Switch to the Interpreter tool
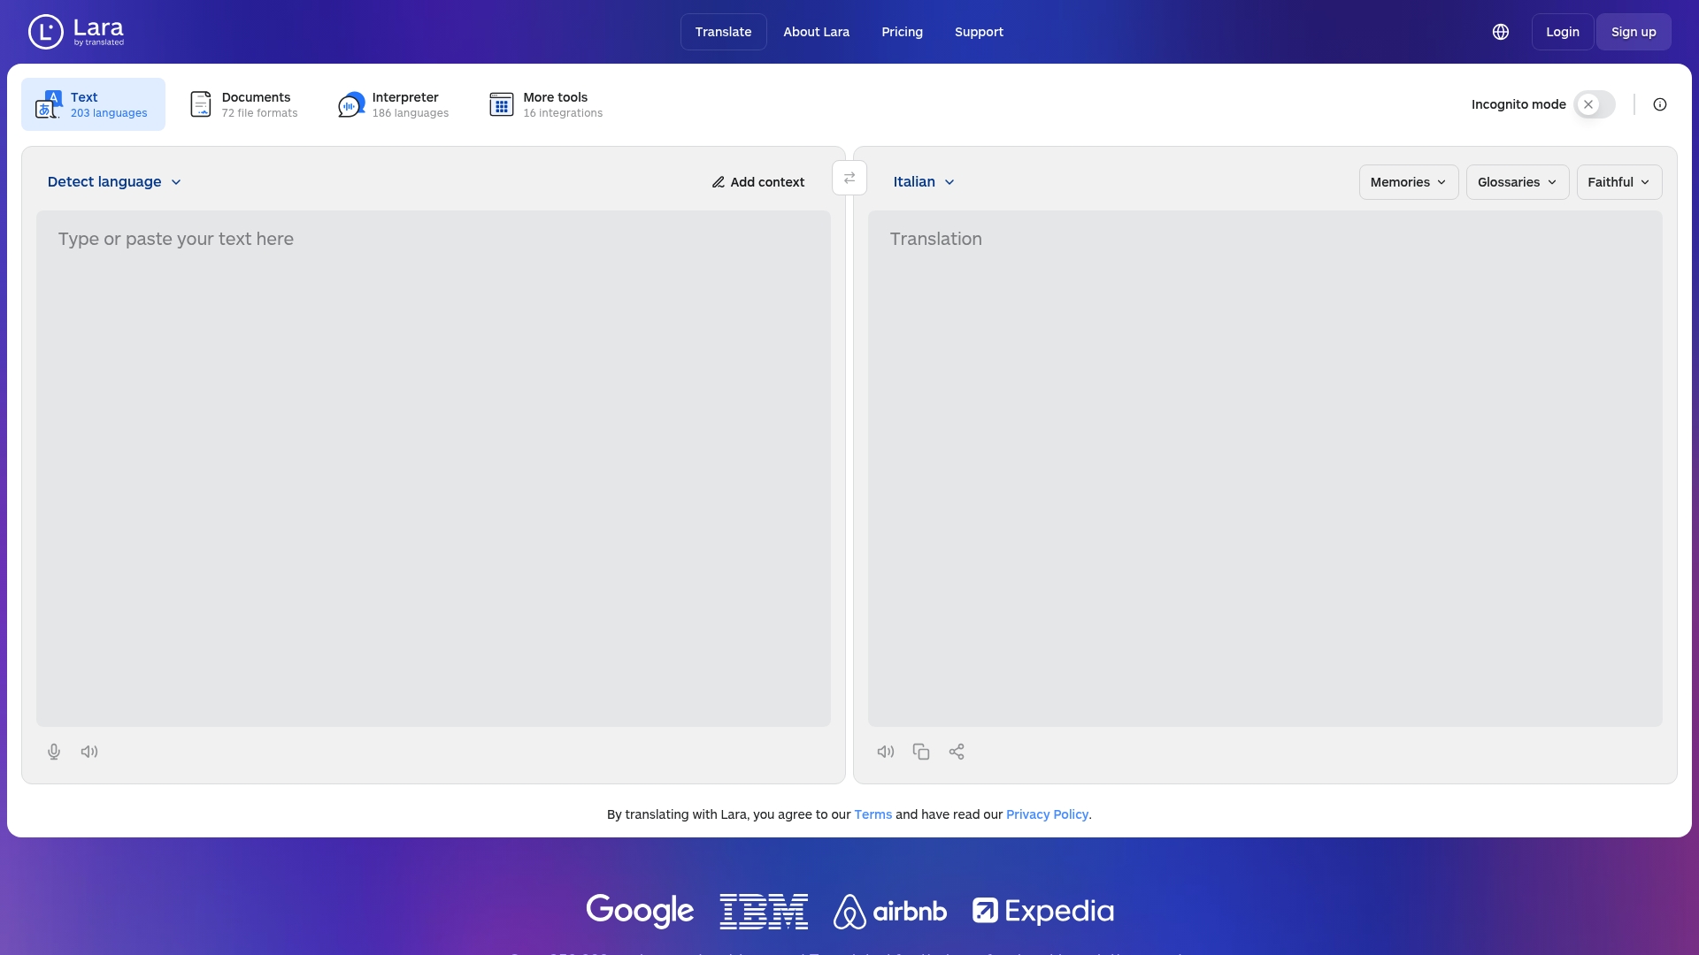 [392, 103]
